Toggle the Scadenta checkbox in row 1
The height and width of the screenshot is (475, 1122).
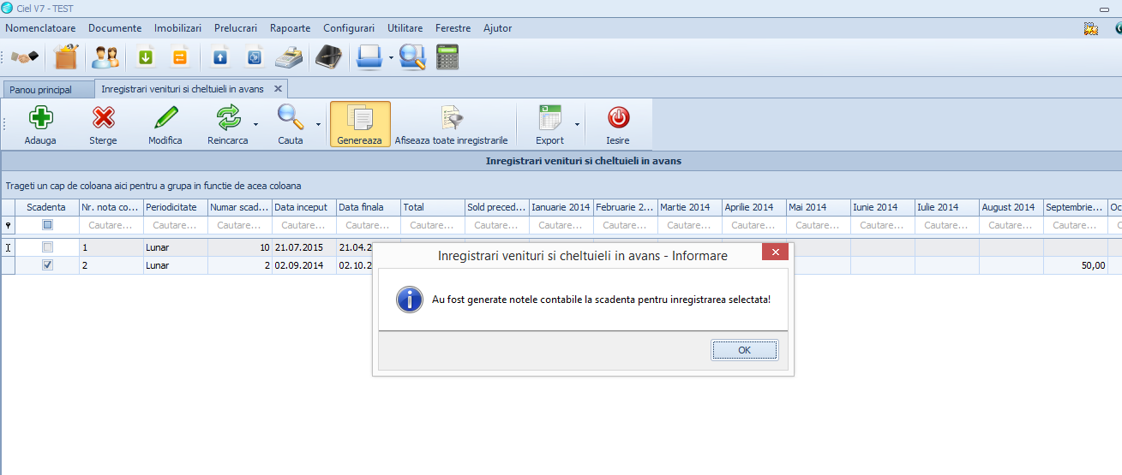coord(47,247)
